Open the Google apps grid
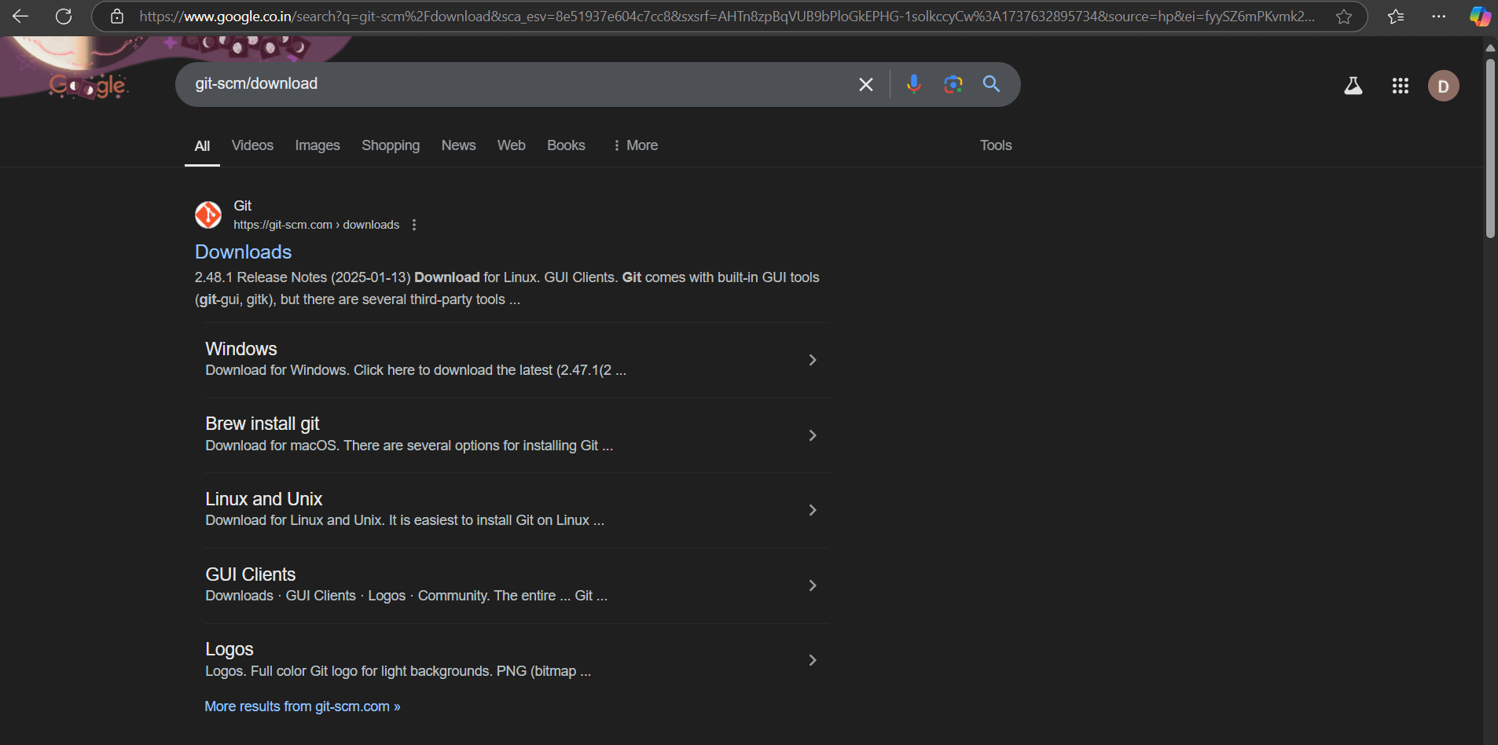This screenshot has height=745, width=1498. click(x=1400, y=86)
